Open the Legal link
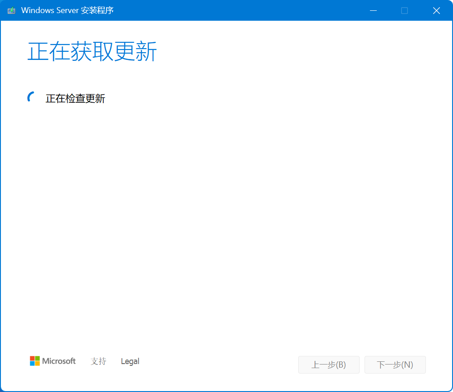This screenshot has width=453, height=392. click(130, 361)
